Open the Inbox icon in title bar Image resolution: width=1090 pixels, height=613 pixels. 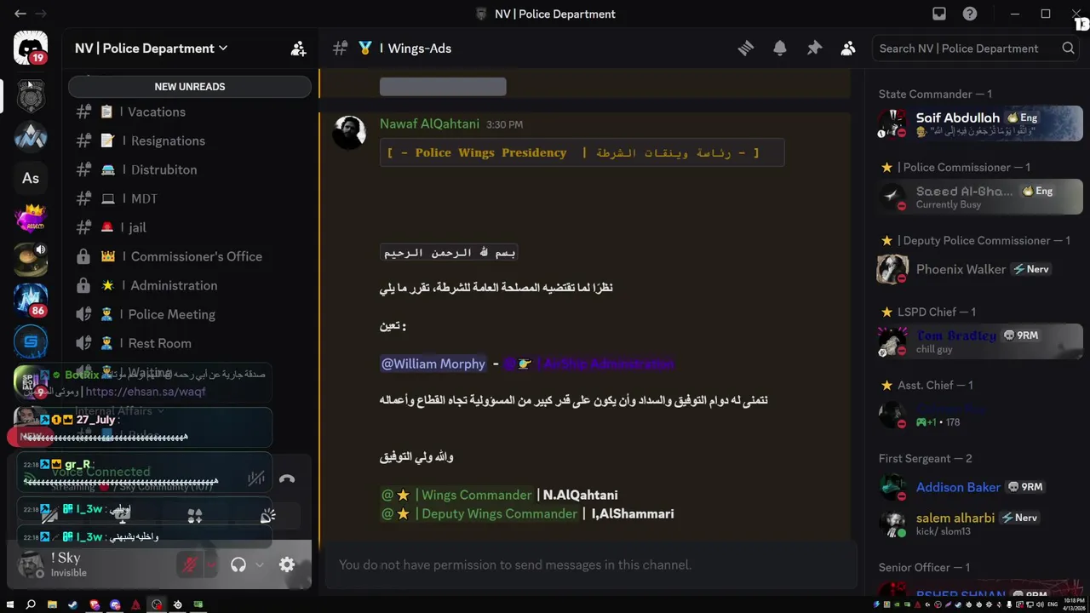coord(939,14)
